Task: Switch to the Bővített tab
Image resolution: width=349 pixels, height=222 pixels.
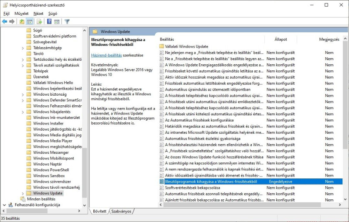Action: [x=99, y=212]
